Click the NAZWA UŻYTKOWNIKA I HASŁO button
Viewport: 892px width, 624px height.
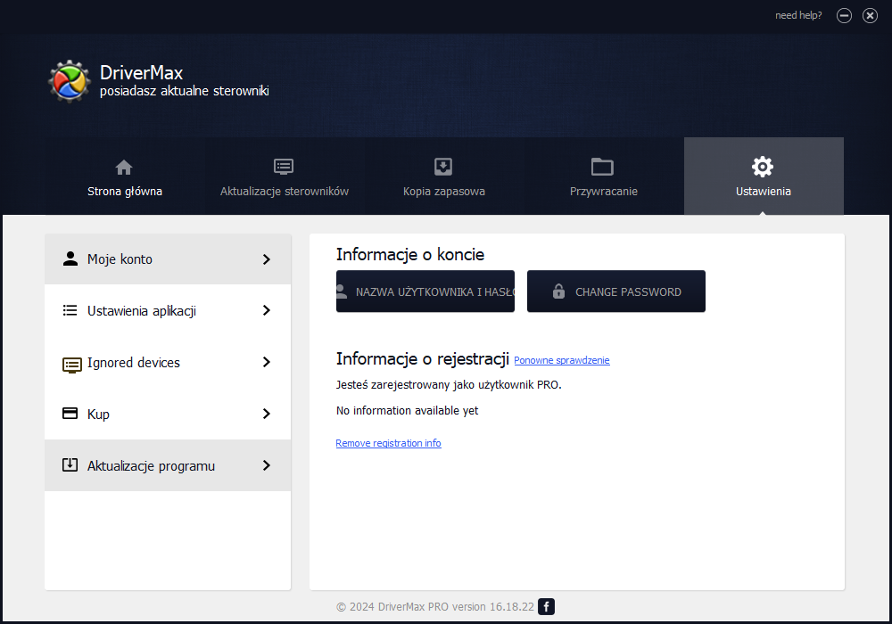(425, 291)
